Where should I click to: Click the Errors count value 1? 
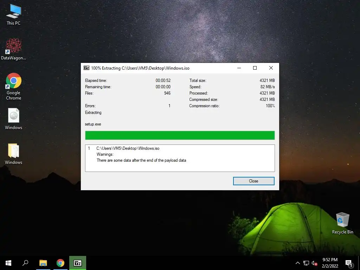tap(169, 106)
